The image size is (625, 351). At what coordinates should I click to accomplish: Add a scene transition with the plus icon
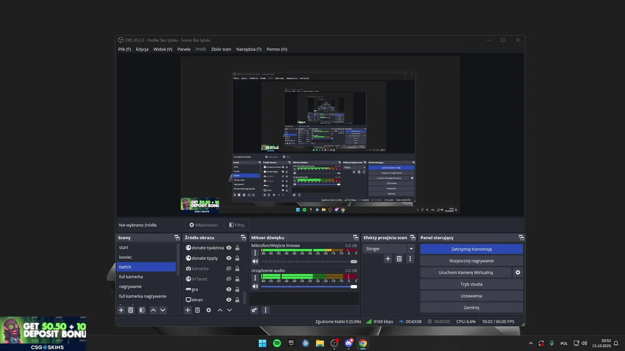point(388,259)
